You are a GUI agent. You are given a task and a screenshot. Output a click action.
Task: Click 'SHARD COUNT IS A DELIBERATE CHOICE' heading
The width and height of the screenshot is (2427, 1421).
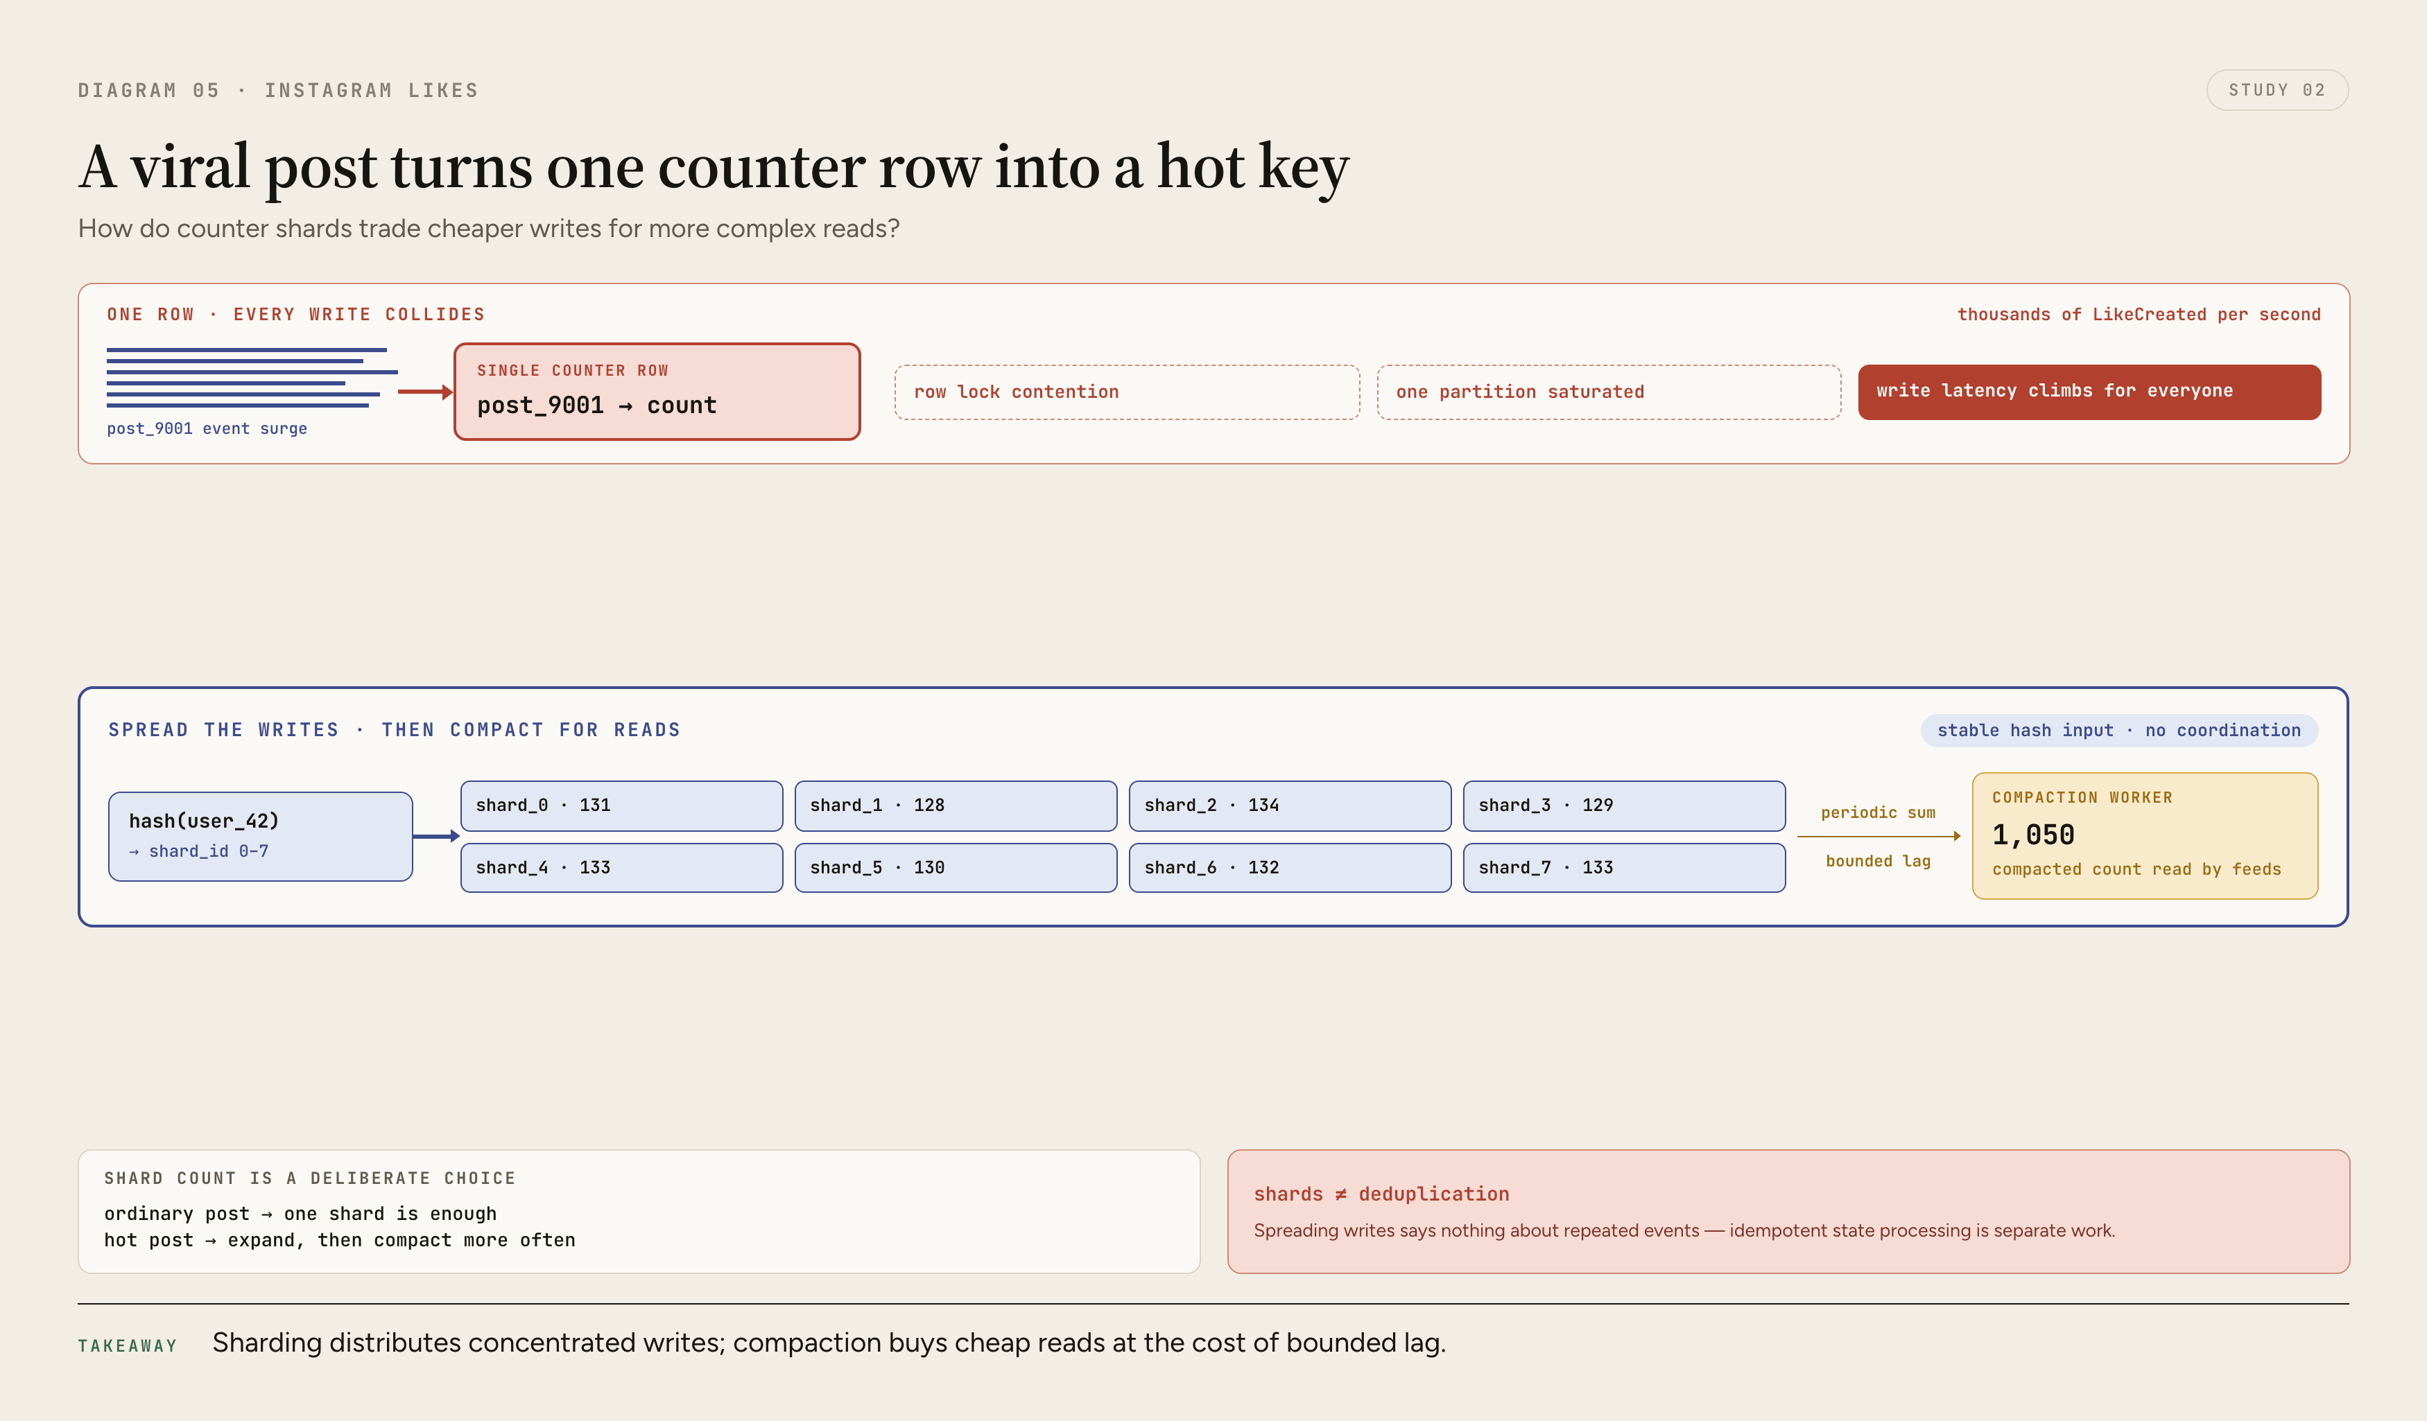pos(310,1178)
